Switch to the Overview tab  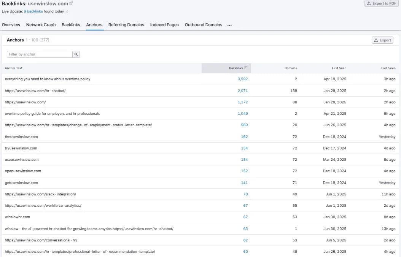pos(11,25)
